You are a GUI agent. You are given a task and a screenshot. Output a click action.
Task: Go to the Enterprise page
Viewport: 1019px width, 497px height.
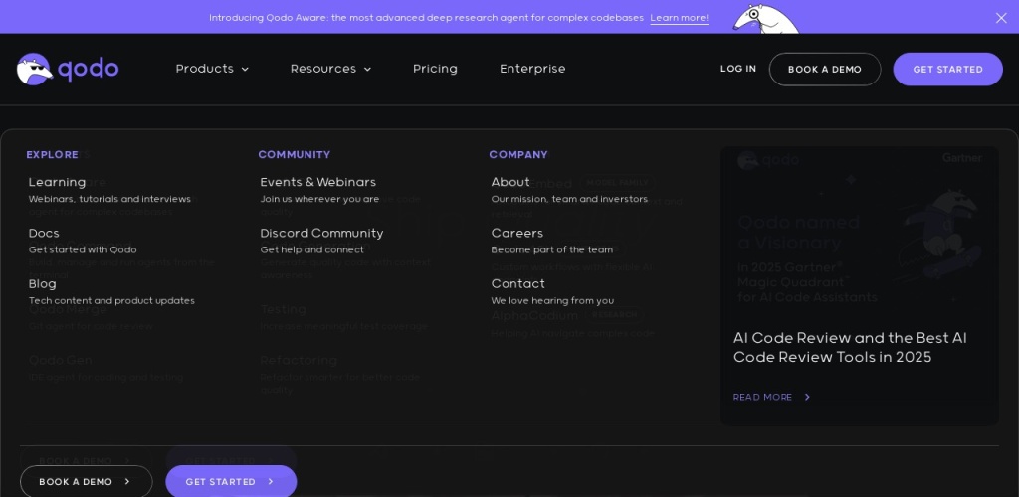click(x=532, y=69)
